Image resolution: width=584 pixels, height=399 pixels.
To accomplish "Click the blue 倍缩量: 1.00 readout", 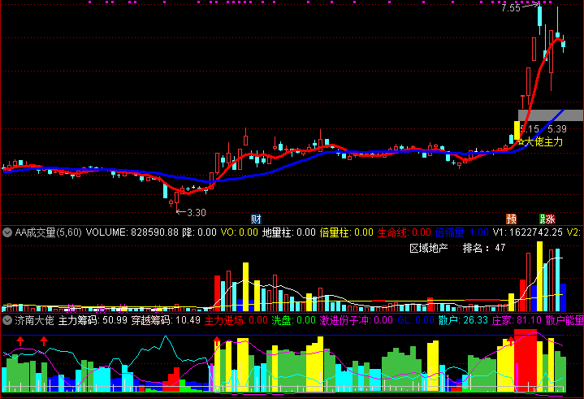I will [462, 232].
